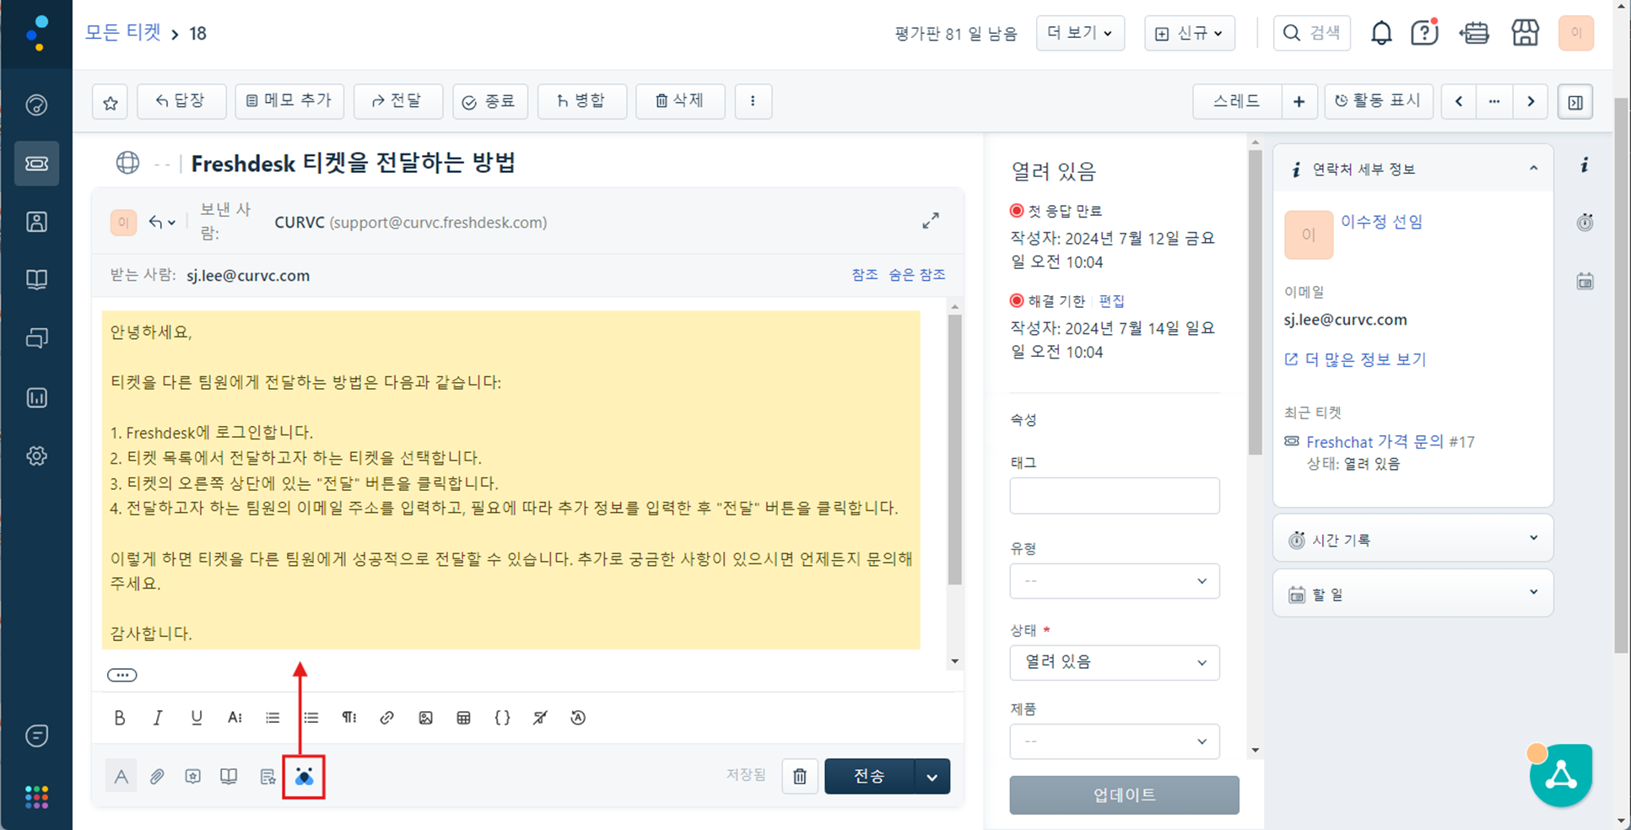The height and width of the screenshot is (830, 1631).
Task: Click the 검색 search box
Action: click(x=1312, y=33)
